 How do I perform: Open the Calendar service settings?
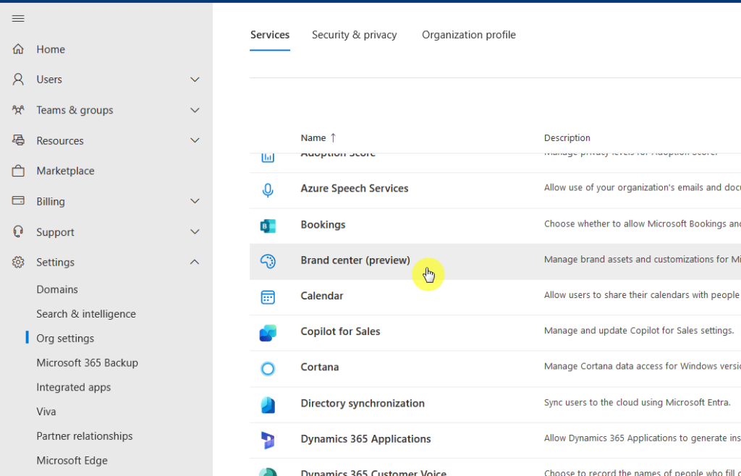coord(322,296)
